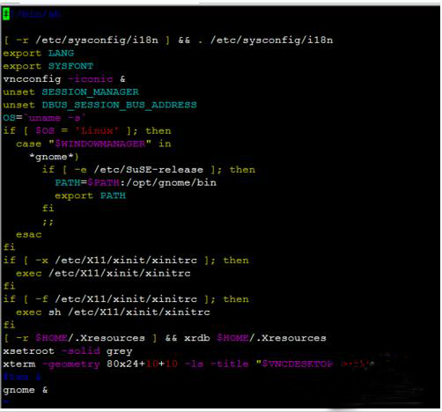Click the ;; case terminator
Screen dimensions: 442x412
(48, 222)
